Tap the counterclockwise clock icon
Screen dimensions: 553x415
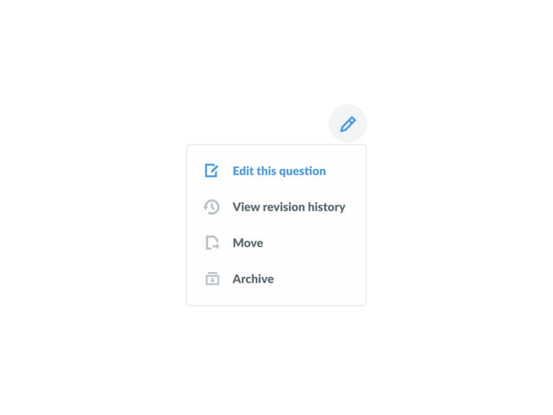[x=211, y=207]
